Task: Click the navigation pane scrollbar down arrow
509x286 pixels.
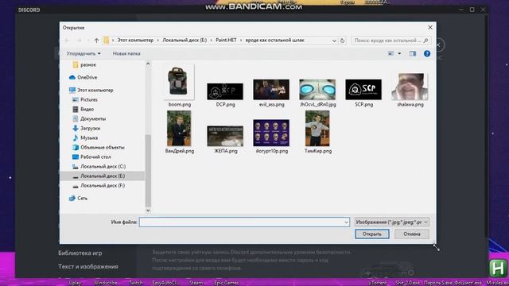Action: click(148, 211)
